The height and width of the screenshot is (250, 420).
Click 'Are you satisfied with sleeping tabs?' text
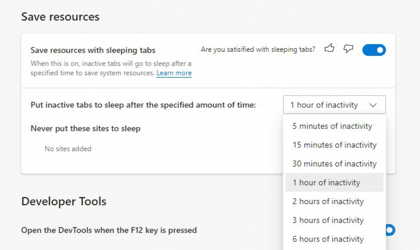258,49
